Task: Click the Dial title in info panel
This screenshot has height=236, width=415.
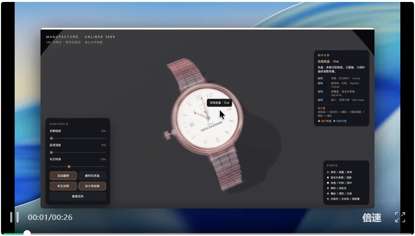Action: 328,61
